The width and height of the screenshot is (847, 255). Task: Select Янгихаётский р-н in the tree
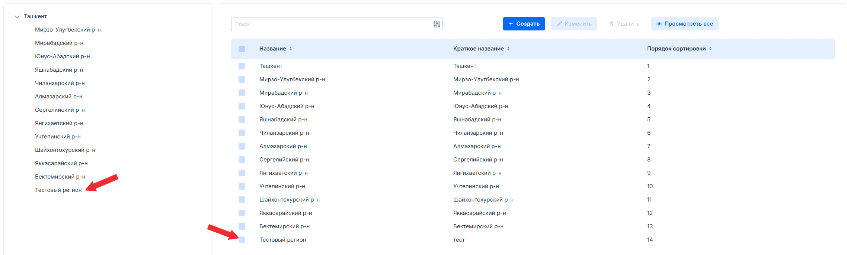pyautogui.click(x=59, y=123)
